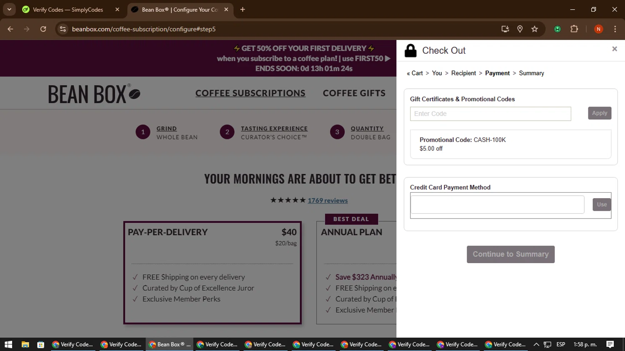This screenshot has height=351, width=625.
Task: Click the FIRST50 promo banner
Action: 304,58
